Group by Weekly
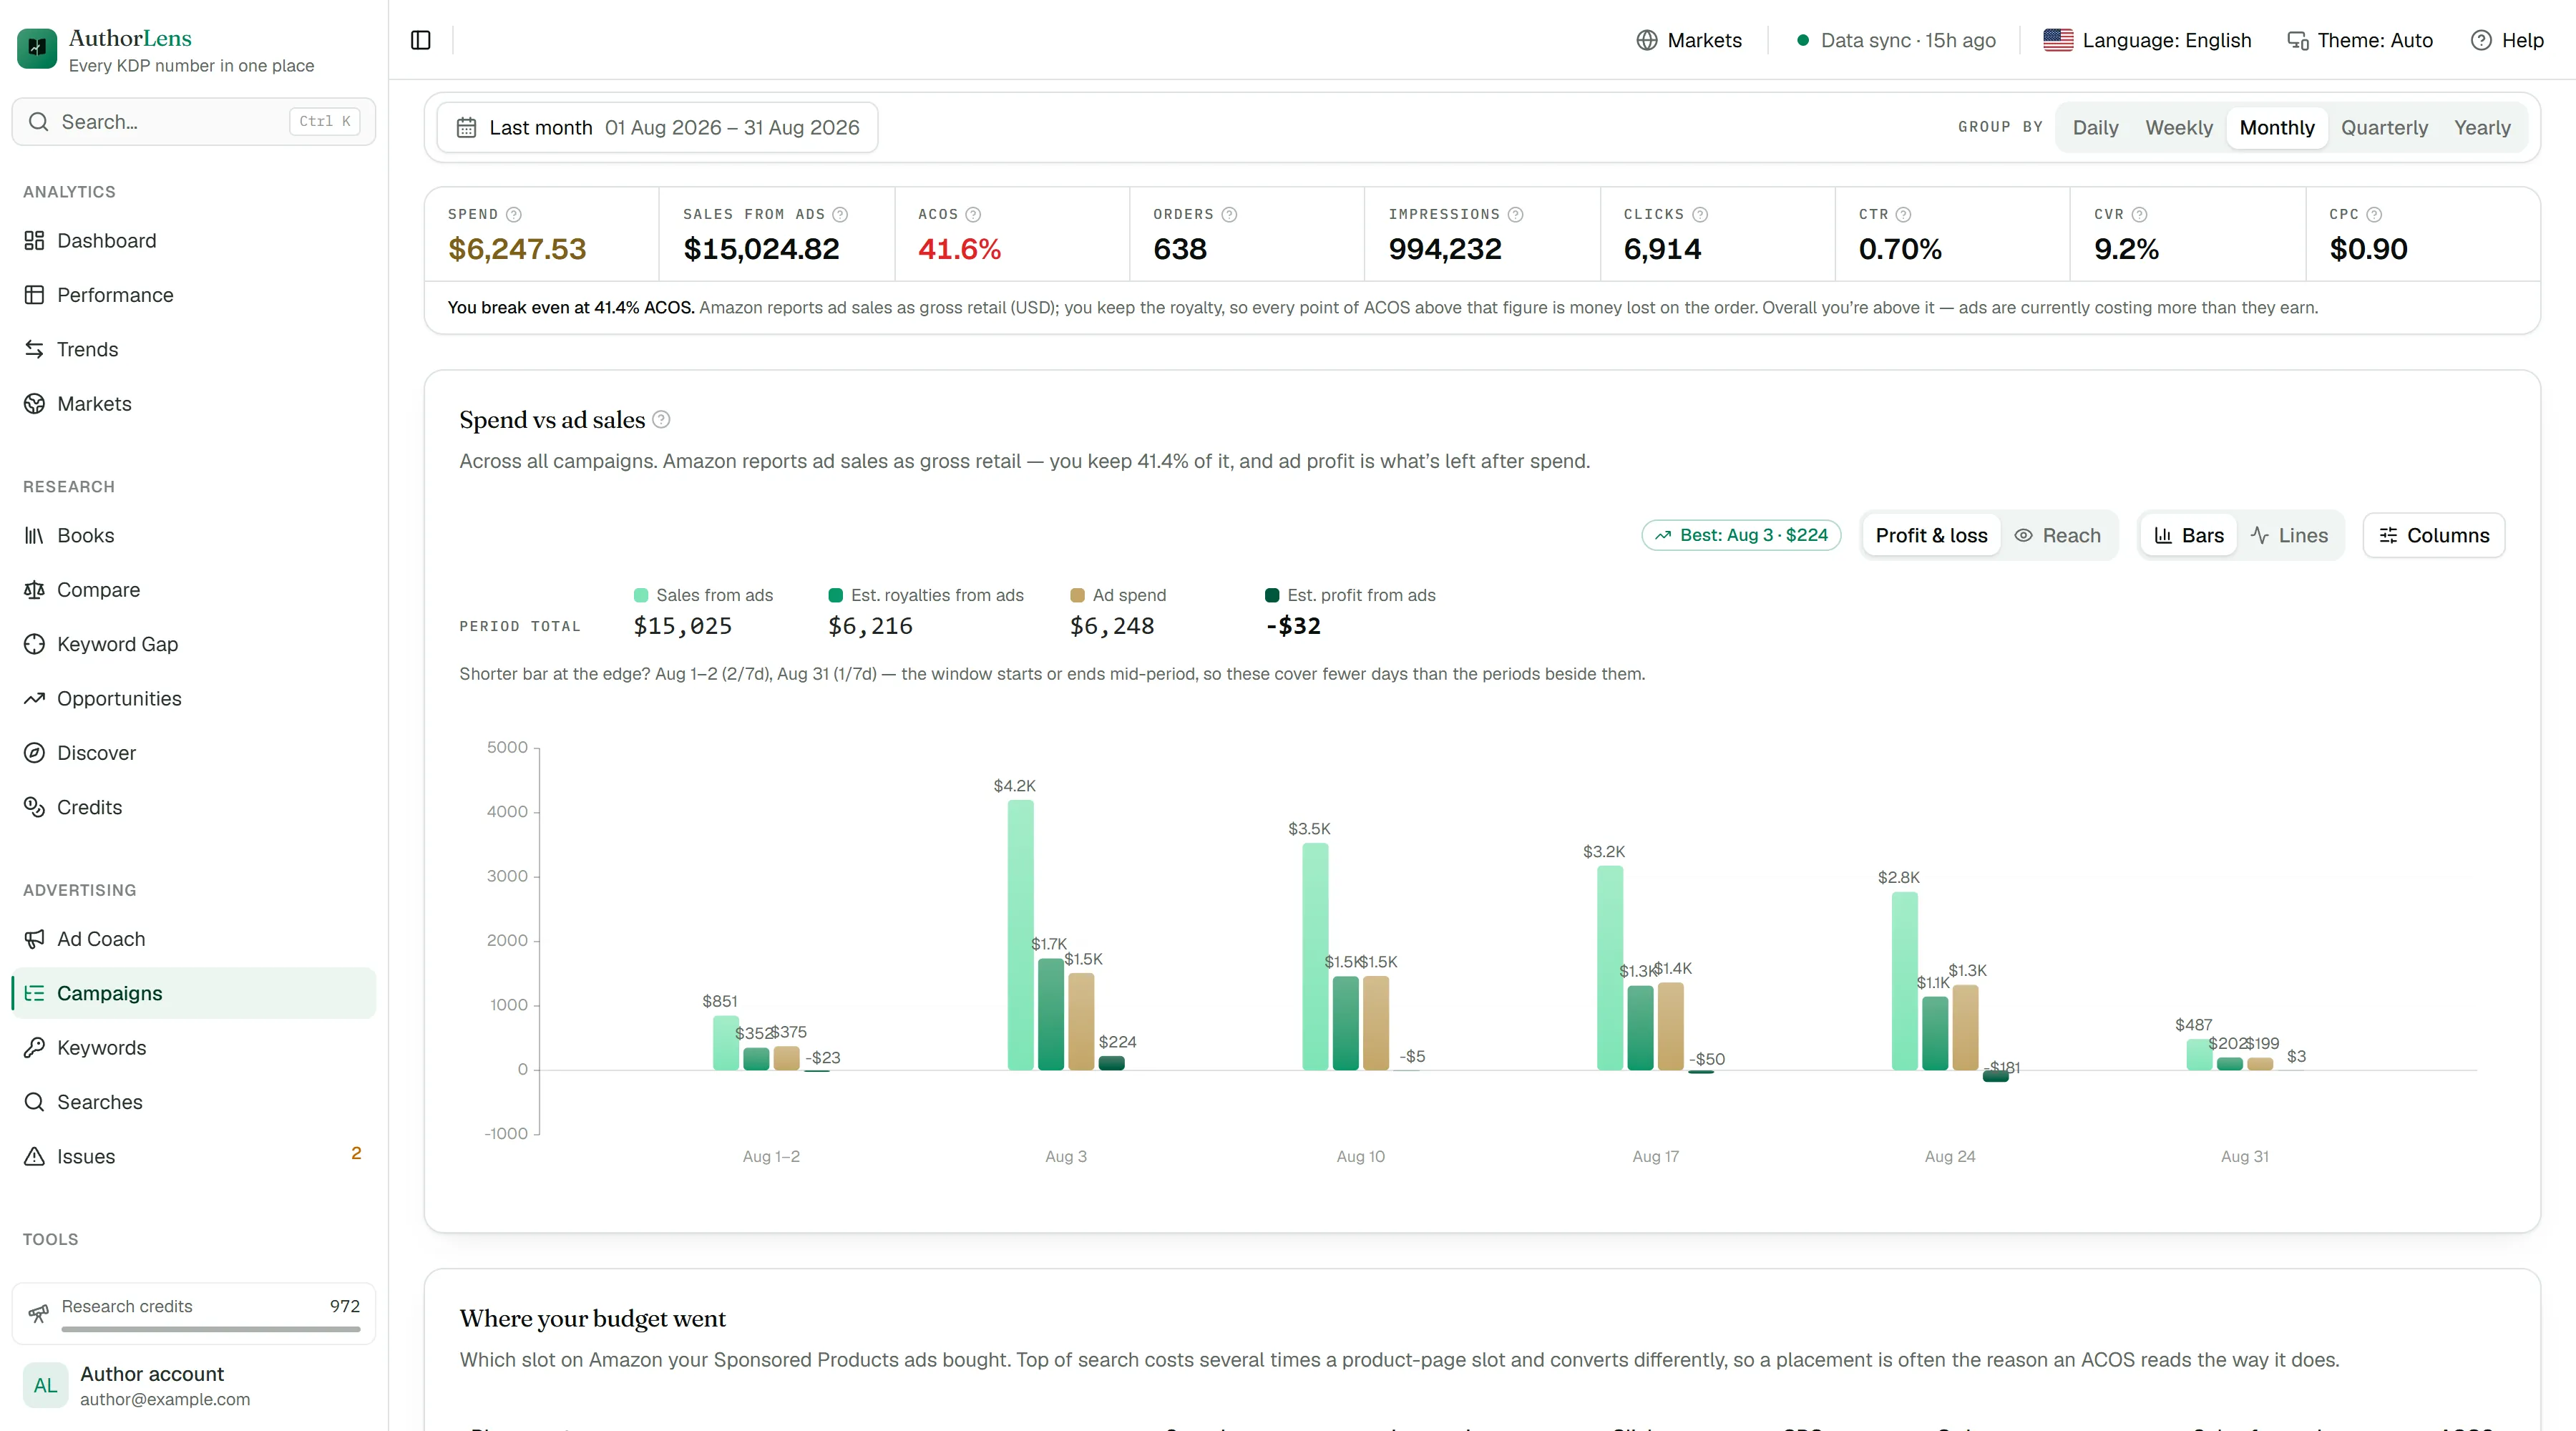Viewport: 2576px width, 1431px height. pos(2179,127)
